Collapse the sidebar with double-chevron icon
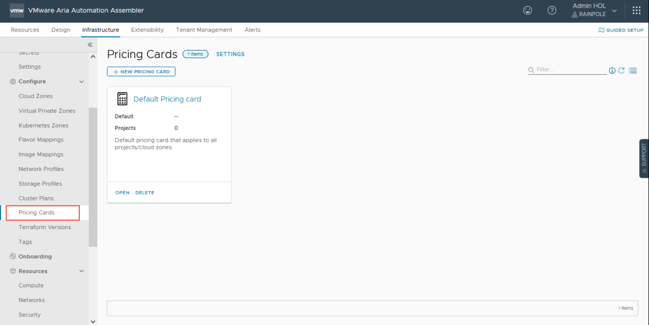Image resolution: width=649 pixels, height=325 pixels. 90,45
